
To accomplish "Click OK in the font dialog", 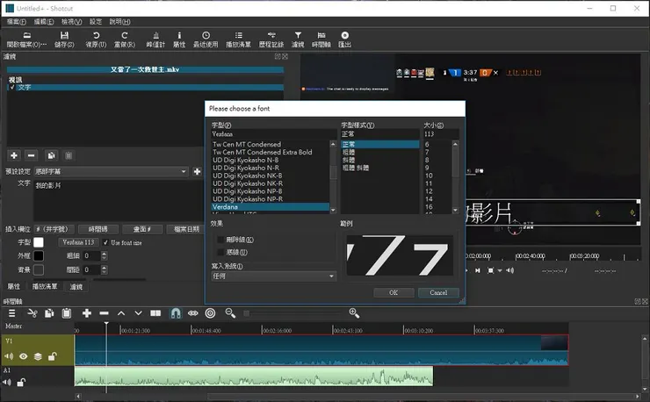I will pos(393,292).
